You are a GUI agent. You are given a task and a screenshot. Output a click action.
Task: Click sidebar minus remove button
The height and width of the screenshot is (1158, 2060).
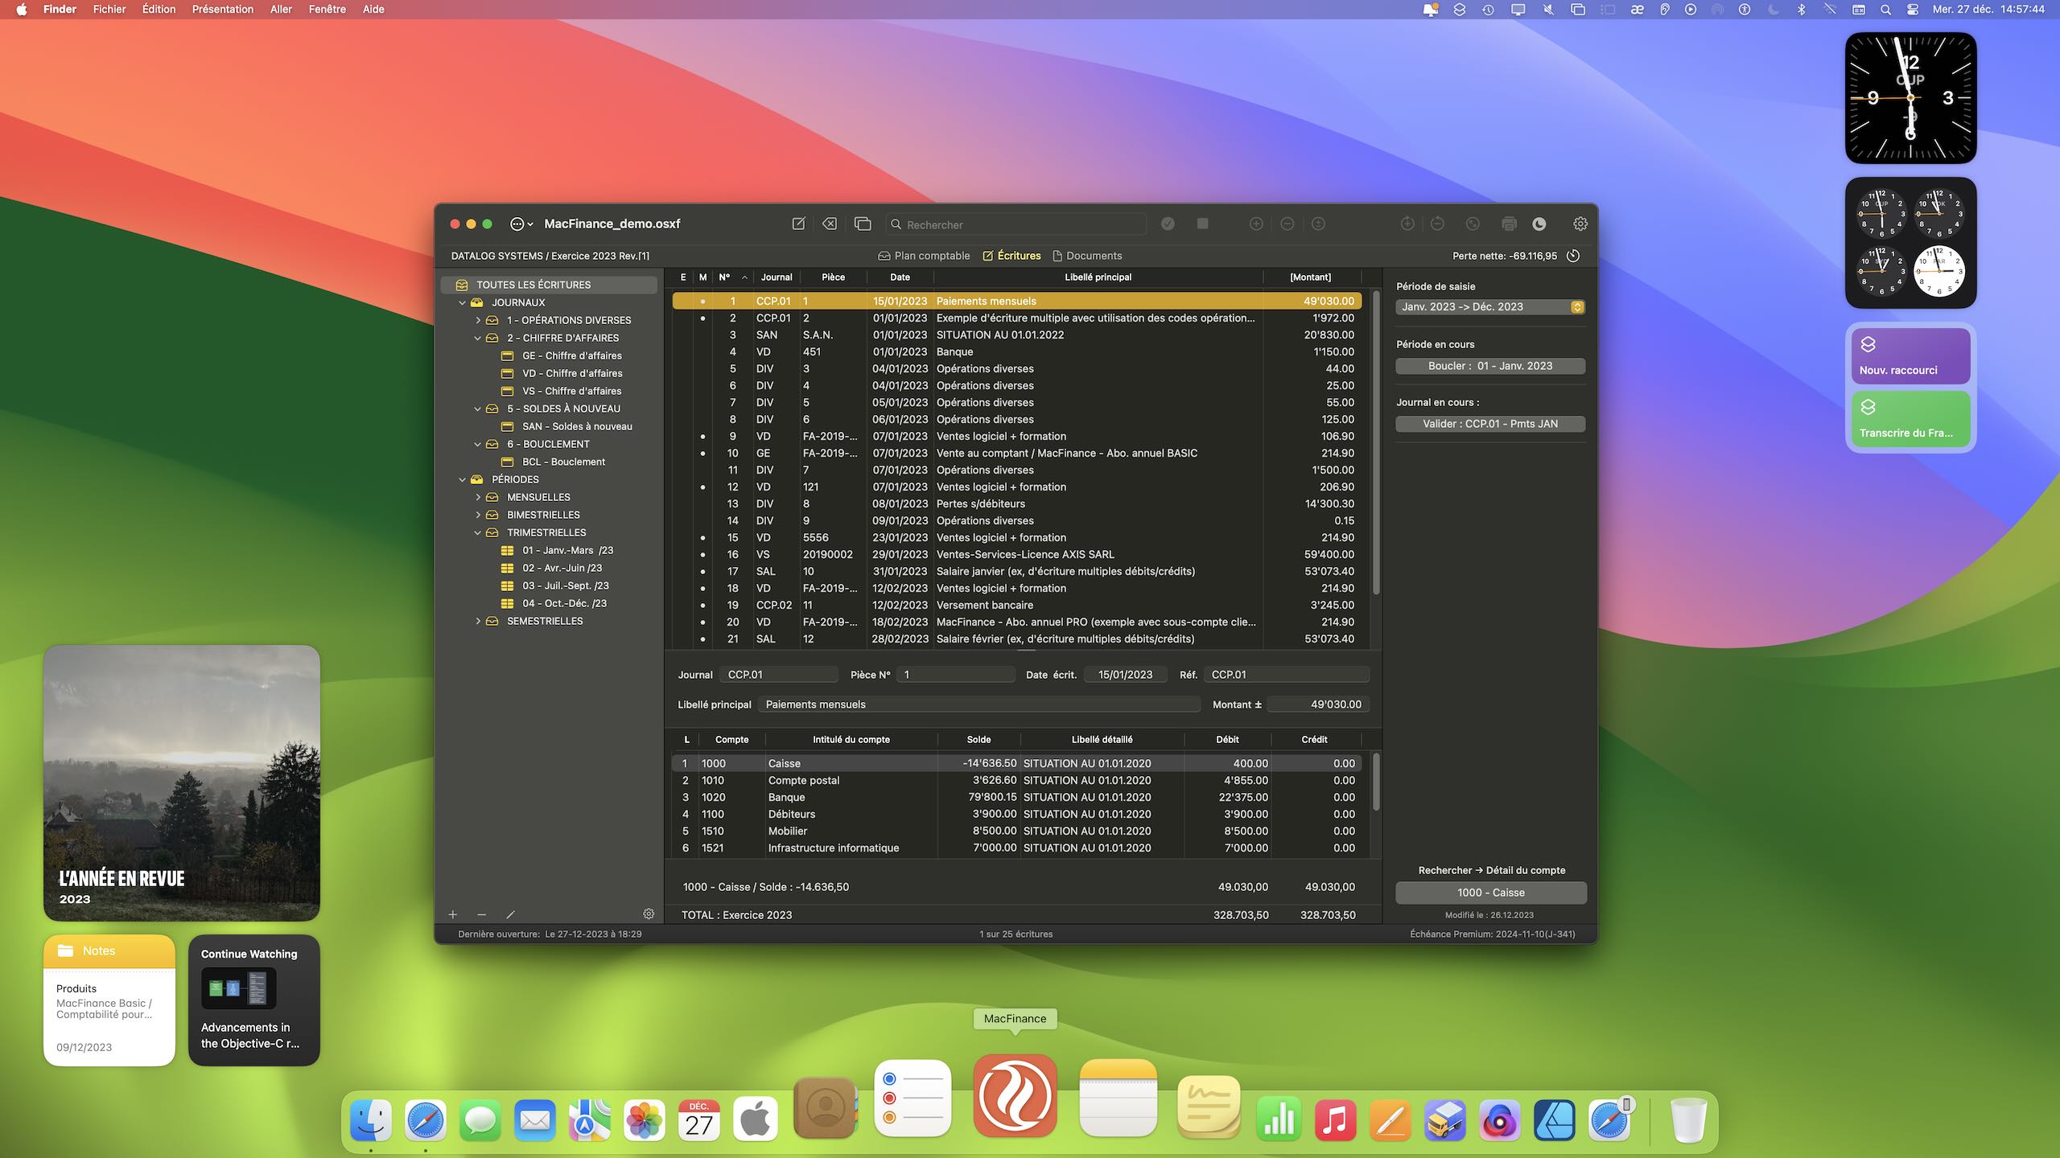coord(481,914)
